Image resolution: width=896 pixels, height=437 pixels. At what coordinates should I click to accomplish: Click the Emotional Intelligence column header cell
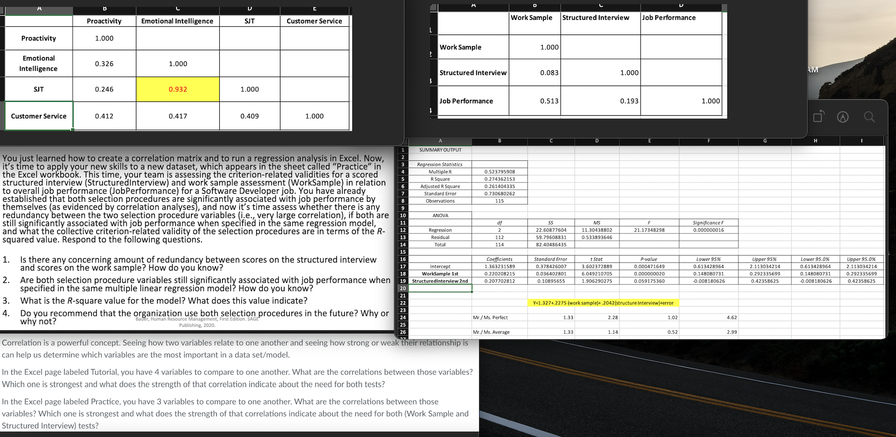click(x=178, y=21)
